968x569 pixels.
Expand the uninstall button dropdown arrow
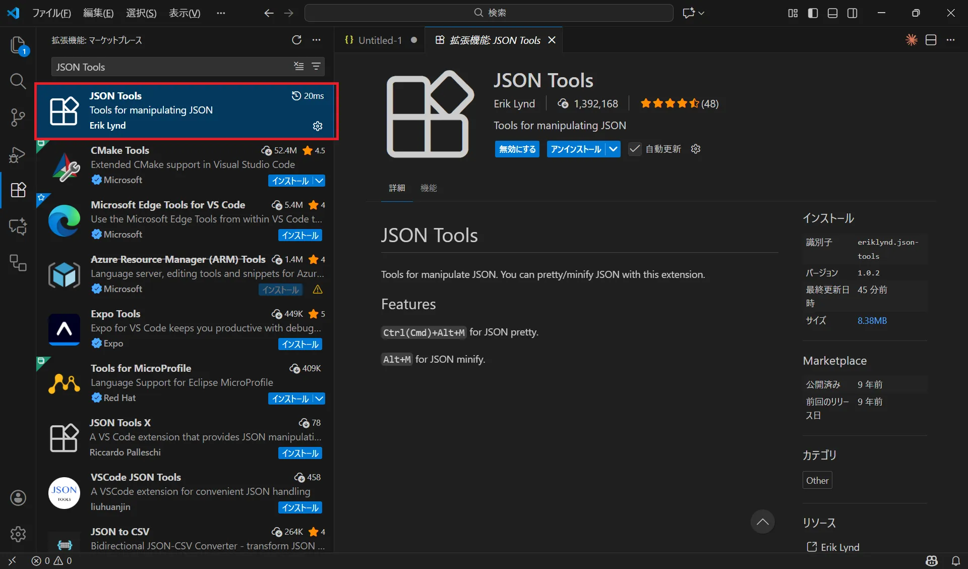[x=613, y=149]
